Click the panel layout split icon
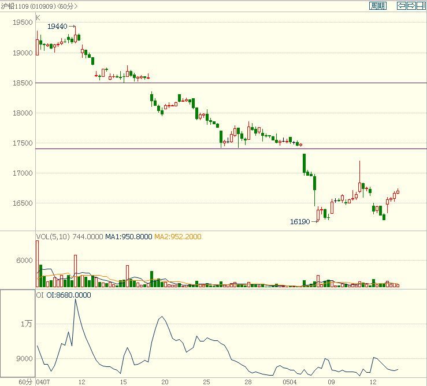The width and height of the screenshot is (427, 386). [x=421, y=6]
